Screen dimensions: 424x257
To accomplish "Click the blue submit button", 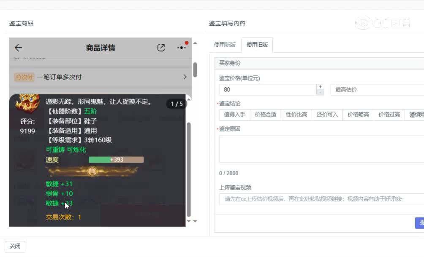I will pyautogui.click(x=420, y=223).
